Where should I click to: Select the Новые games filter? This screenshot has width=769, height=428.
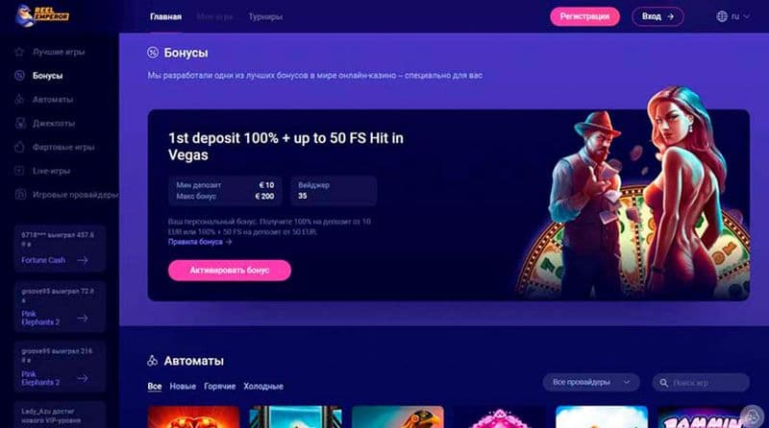tap(183, 387)
